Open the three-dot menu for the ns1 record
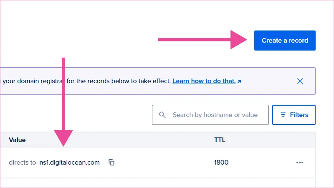The image size is (334, 188). point(299,163)
